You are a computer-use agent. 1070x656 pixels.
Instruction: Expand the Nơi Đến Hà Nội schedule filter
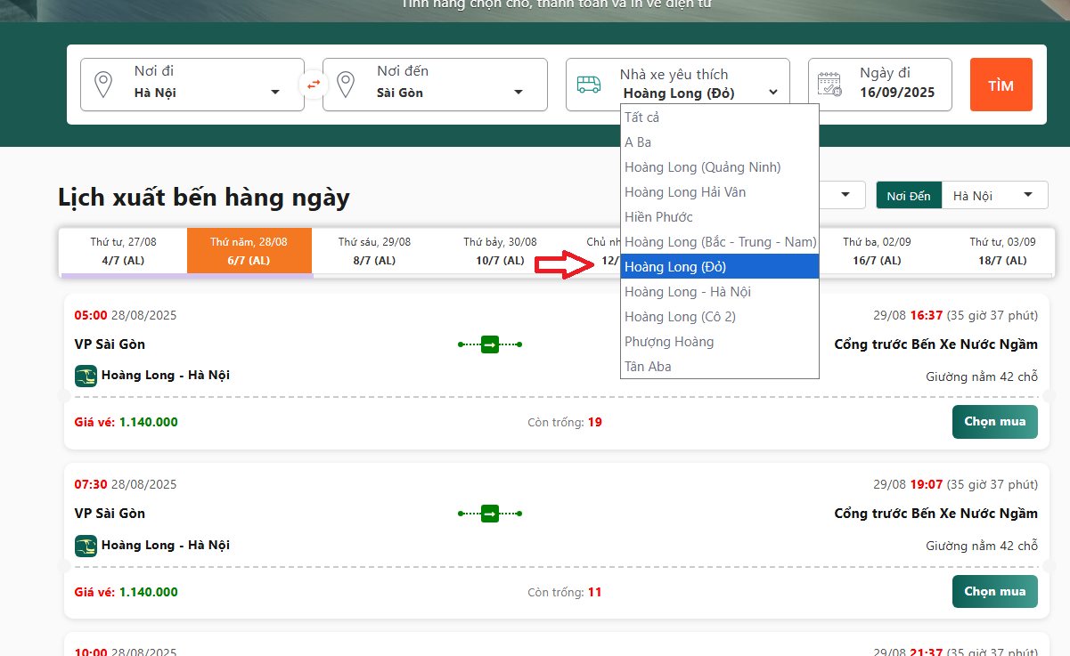click(x=992, y=196)
